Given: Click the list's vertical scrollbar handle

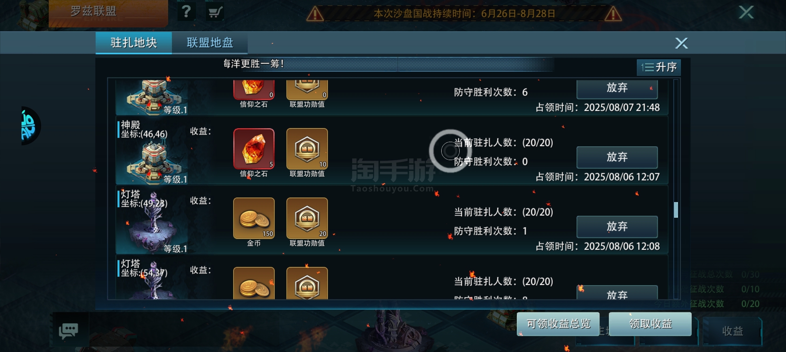Looking at the screenshot, I should pyautogui.click(x=676, y=210).
